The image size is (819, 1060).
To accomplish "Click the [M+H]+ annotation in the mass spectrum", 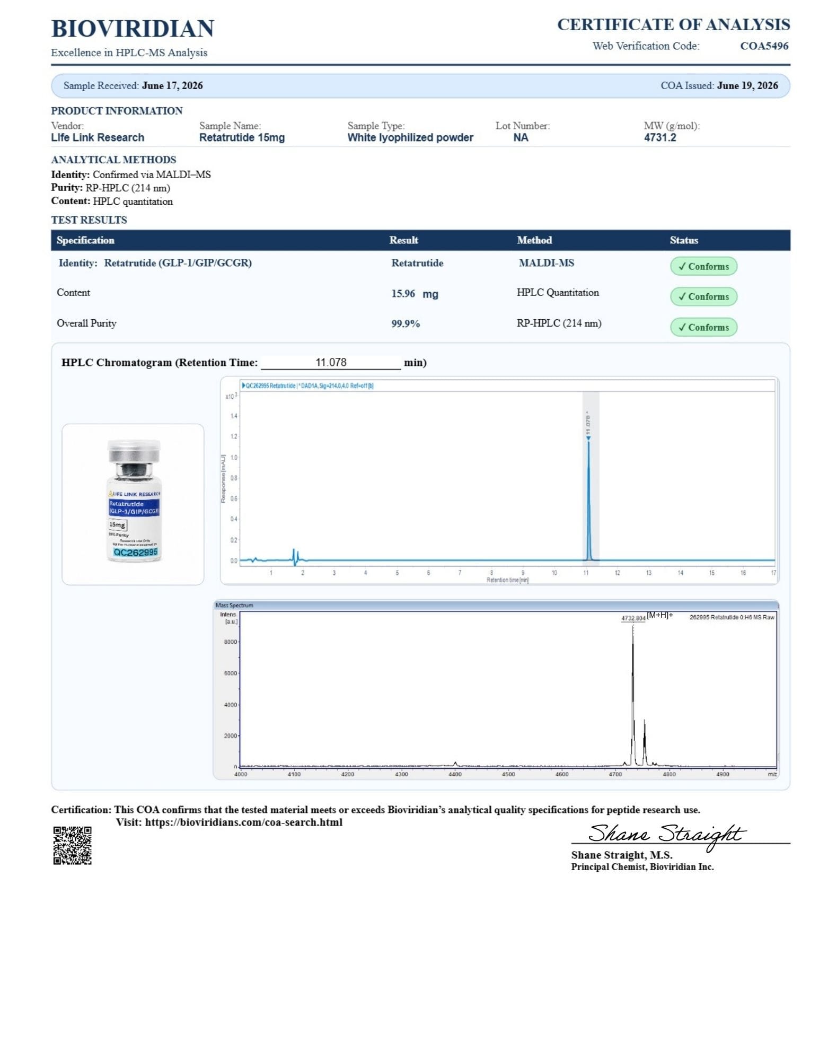I will click(x=660, y=615).
